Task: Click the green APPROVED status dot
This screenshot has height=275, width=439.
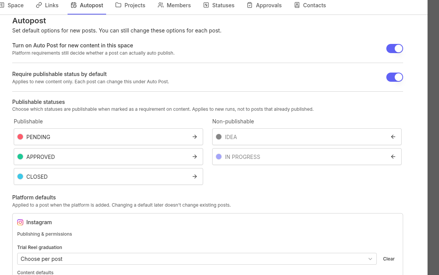Action: pos(20,157)
